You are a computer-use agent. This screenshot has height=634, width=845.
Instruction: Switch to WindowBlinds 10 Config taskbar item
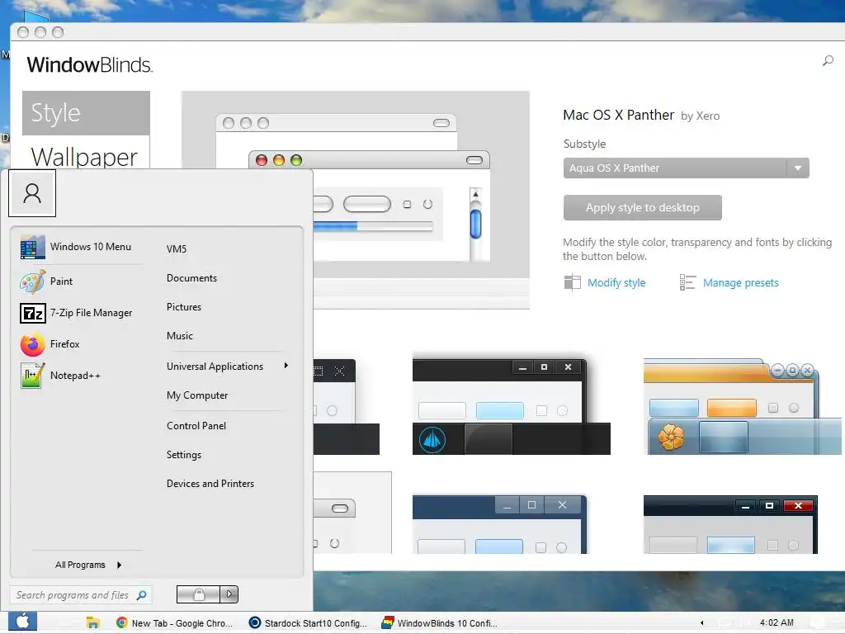pyautogui.click(x=440, y=622)
